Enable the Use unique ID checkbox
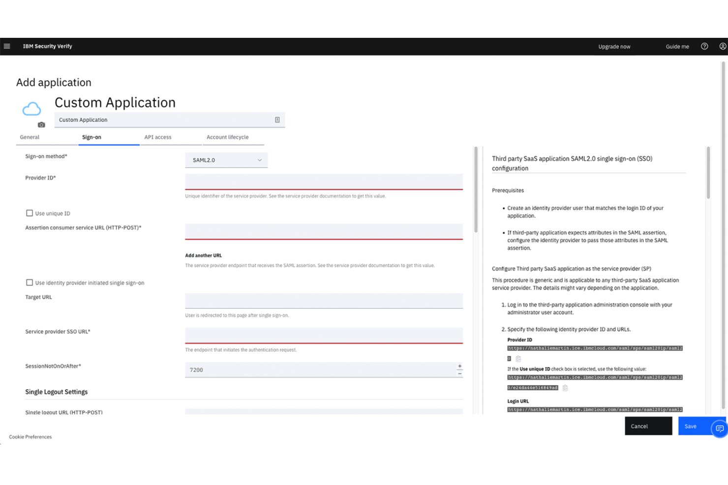This screenshot has height=485, width=728. click(x=30, y=213)
